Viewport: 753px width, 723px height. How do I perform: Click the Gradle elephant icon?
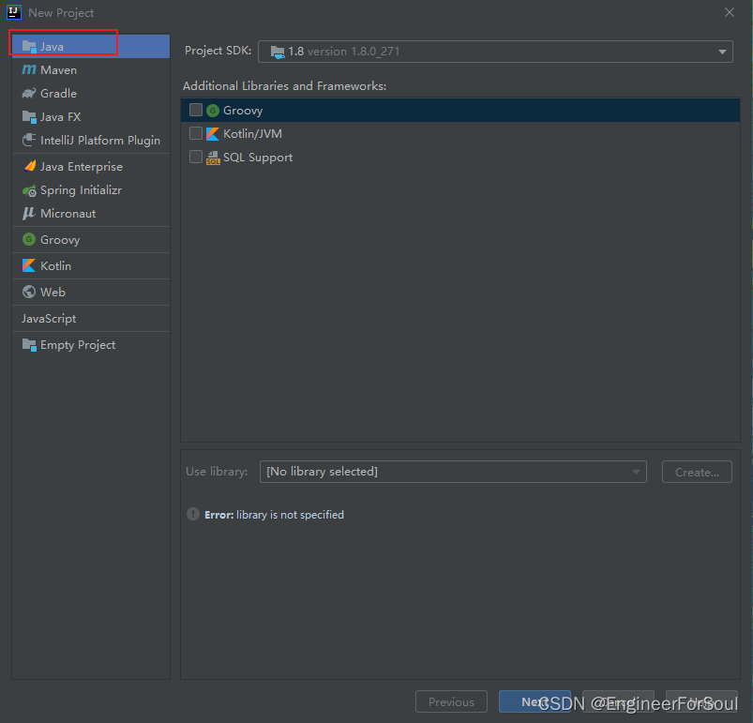(x=29, y=93)
